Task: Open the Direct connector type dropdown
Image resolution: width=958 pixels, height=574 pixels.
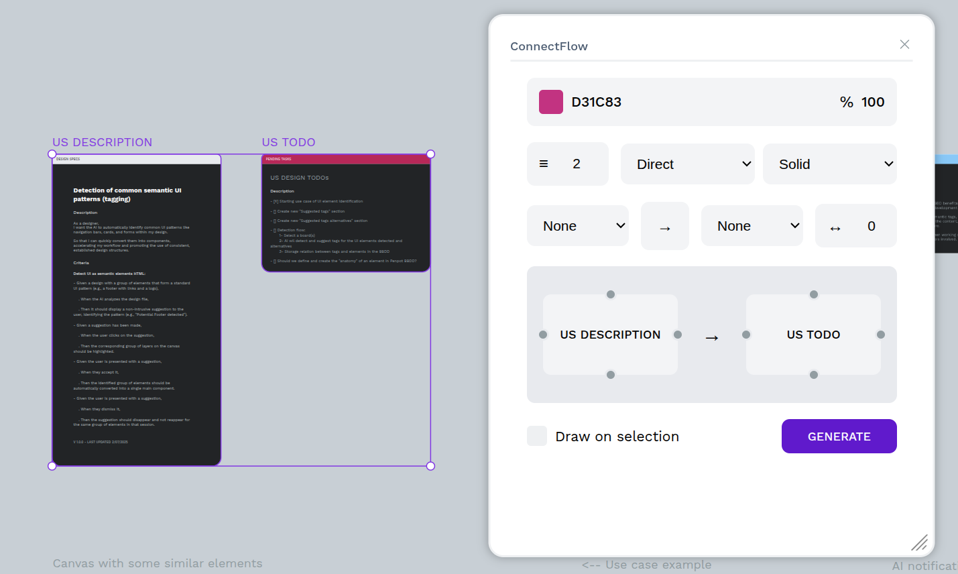Action: [688, 164]
